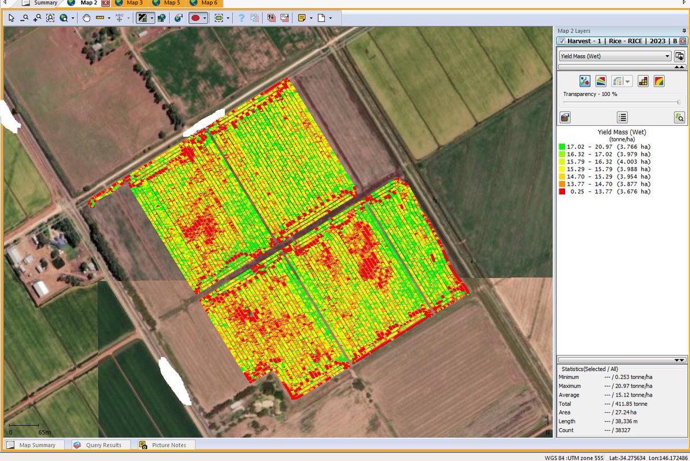Screen dimensions: 690x461
Task: Choose the zoom to extents tool
Action: [50, 18]
